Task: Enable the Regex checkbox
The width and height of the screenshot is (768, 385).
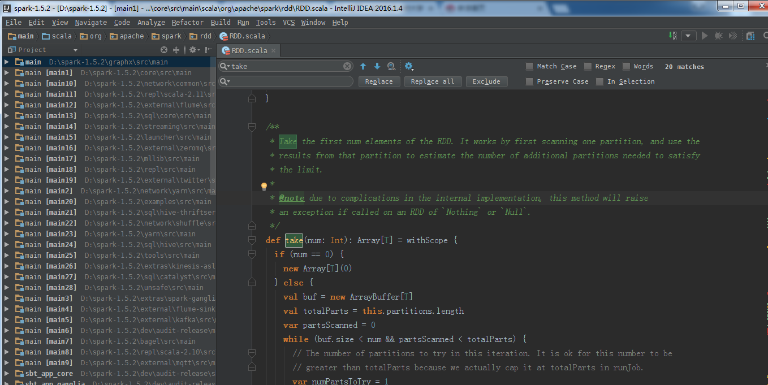Action: 588,66
